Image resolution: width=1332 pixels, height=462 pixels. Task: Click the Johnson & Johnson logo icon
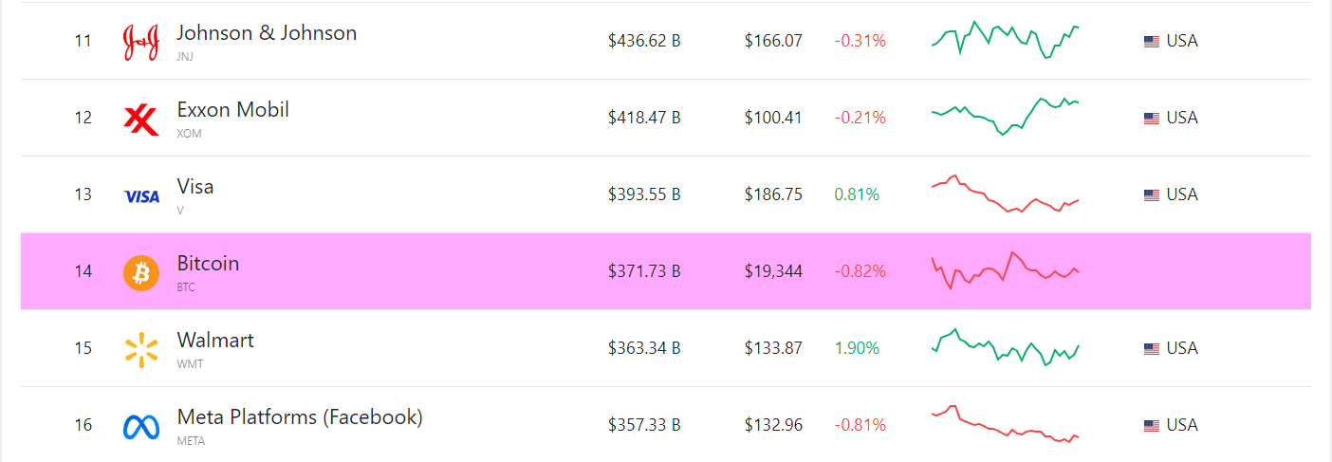coord(142,42)
